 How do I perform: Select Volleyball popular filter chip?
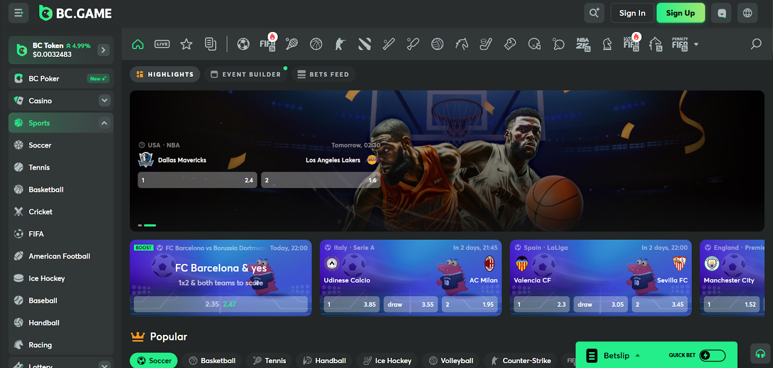[451, 360]
